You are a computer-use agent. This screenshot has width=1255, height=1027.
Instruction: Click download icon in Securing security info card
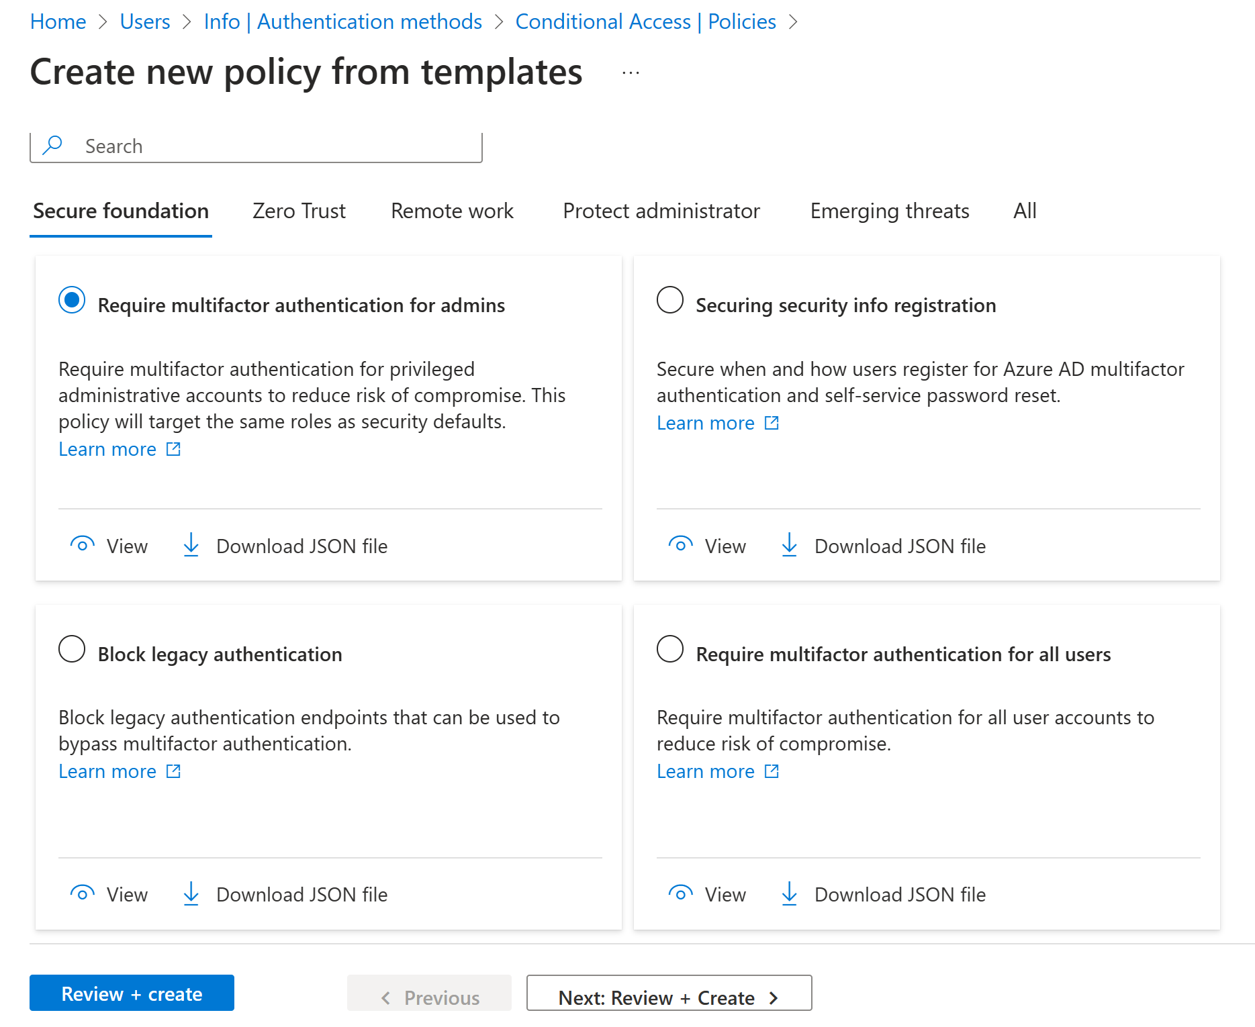[x=790, y=545]
